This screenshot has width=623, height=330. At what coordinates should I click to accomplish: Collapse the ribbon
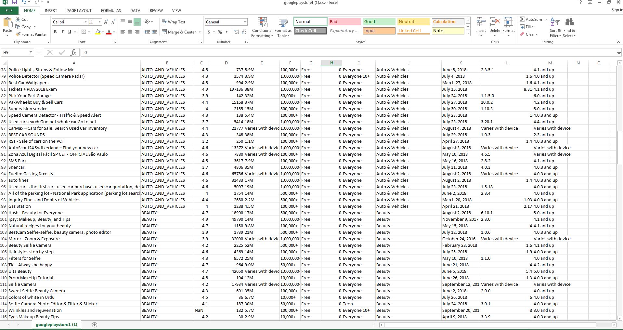point(618,42)
